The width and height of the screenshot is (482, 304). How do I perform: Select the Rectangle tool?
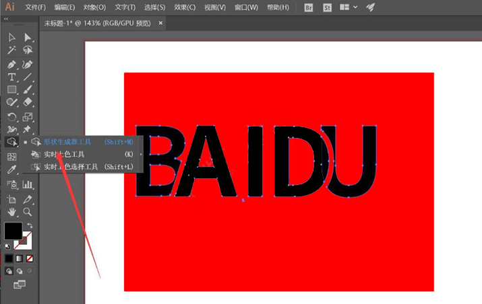(11, 89)
